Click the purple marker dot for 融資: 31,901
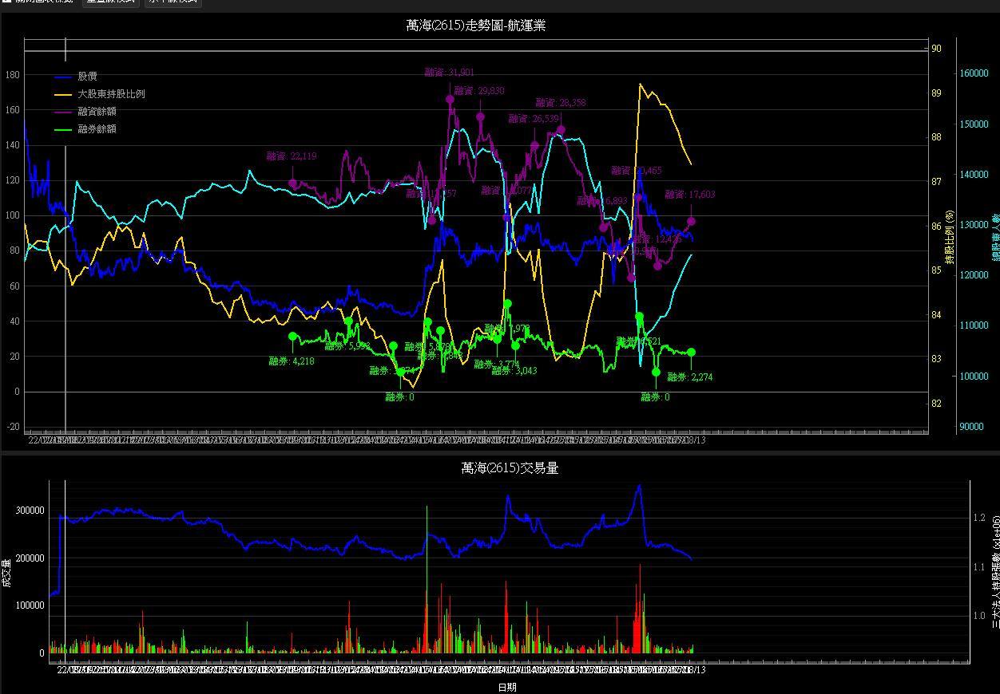 click(450, 99)
